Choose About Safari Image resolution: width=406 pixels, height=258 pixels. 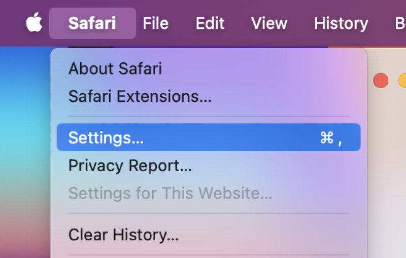pyautogui.click(x=115, y=68)
